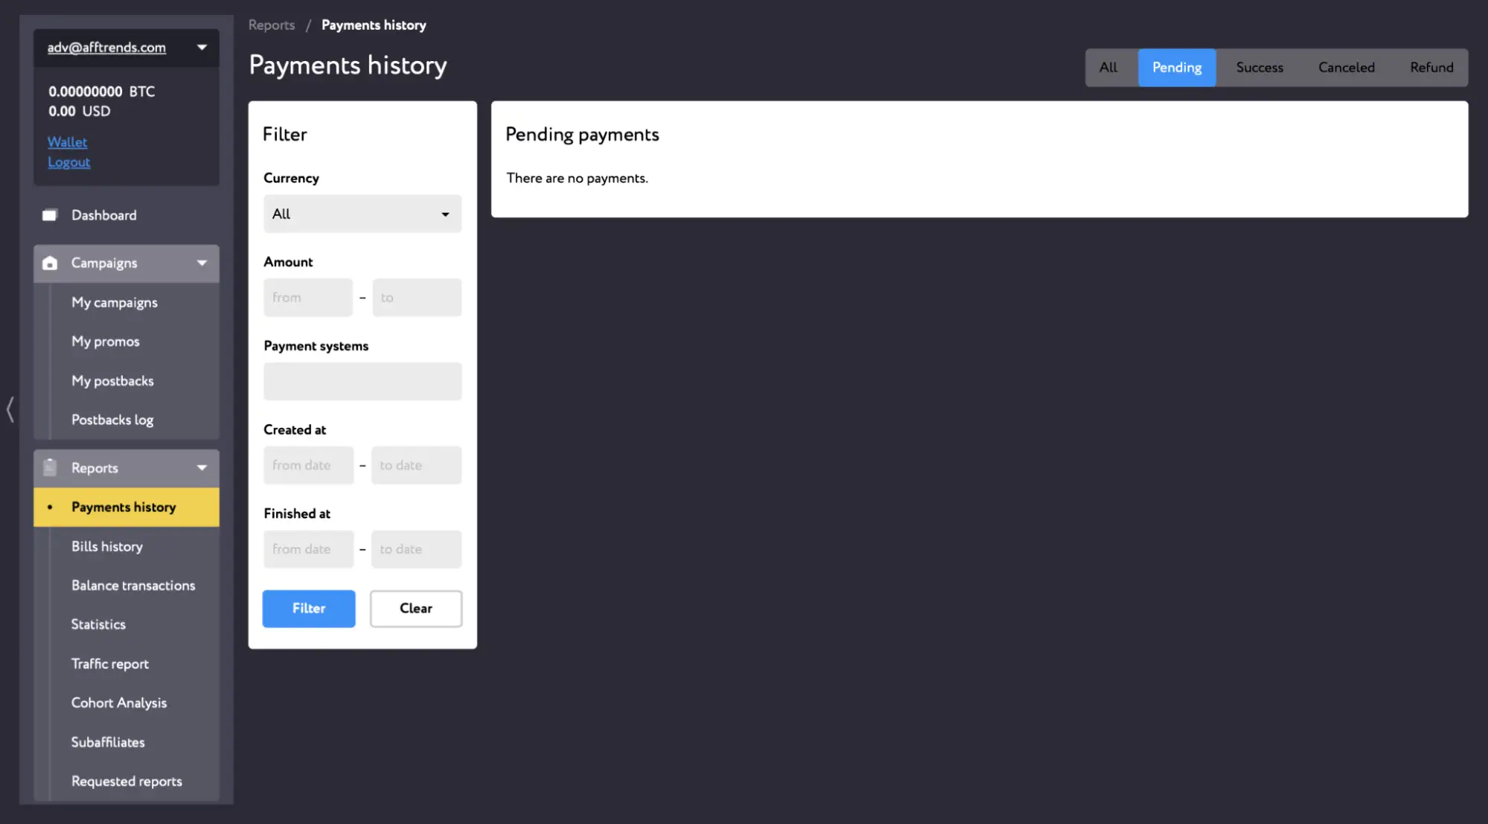This screenshot has width=1488, height=824.
Task: View the Postbacks log
Action: (x=112, y=420)
